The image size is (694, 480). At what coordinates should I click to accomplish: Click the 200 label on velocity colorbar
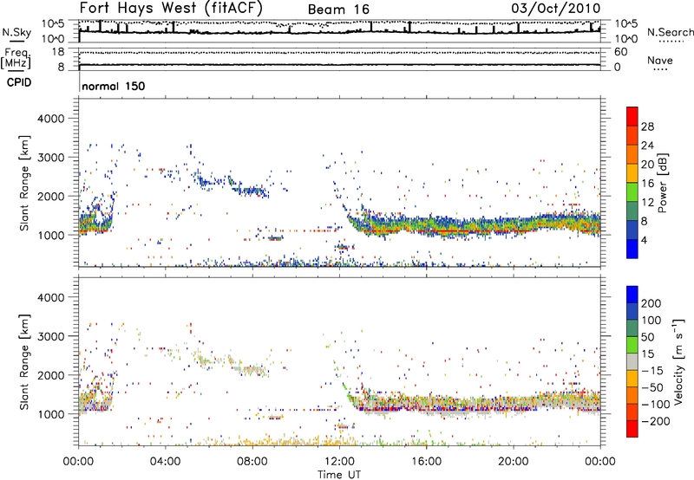(x=651, y=303)
